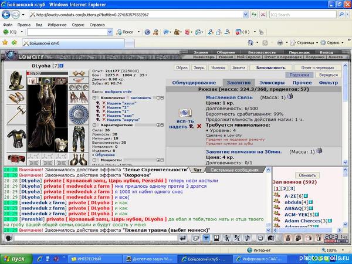The width and height of the screenshot is (352, 264).
Task: Click the chest armor slot
Action: point(16,138)
